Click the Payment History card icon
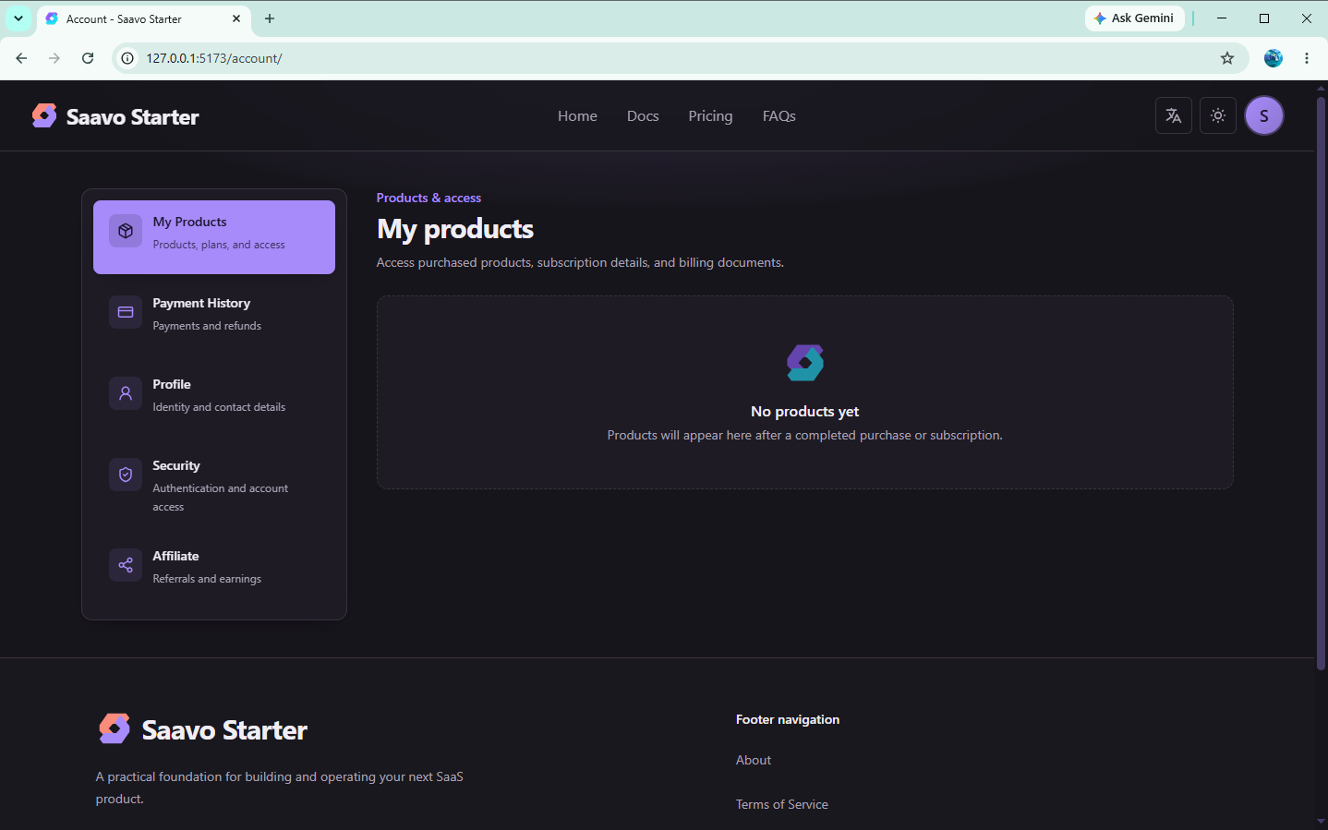This screenshot has width=1328, height=830. (x=126, y=312)
